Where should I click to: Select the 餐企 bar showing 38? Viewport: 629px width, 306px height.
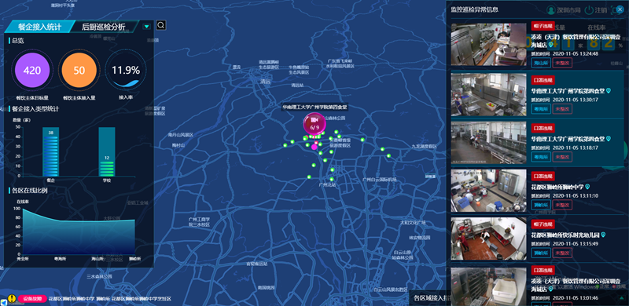click(x=50, y=152)
